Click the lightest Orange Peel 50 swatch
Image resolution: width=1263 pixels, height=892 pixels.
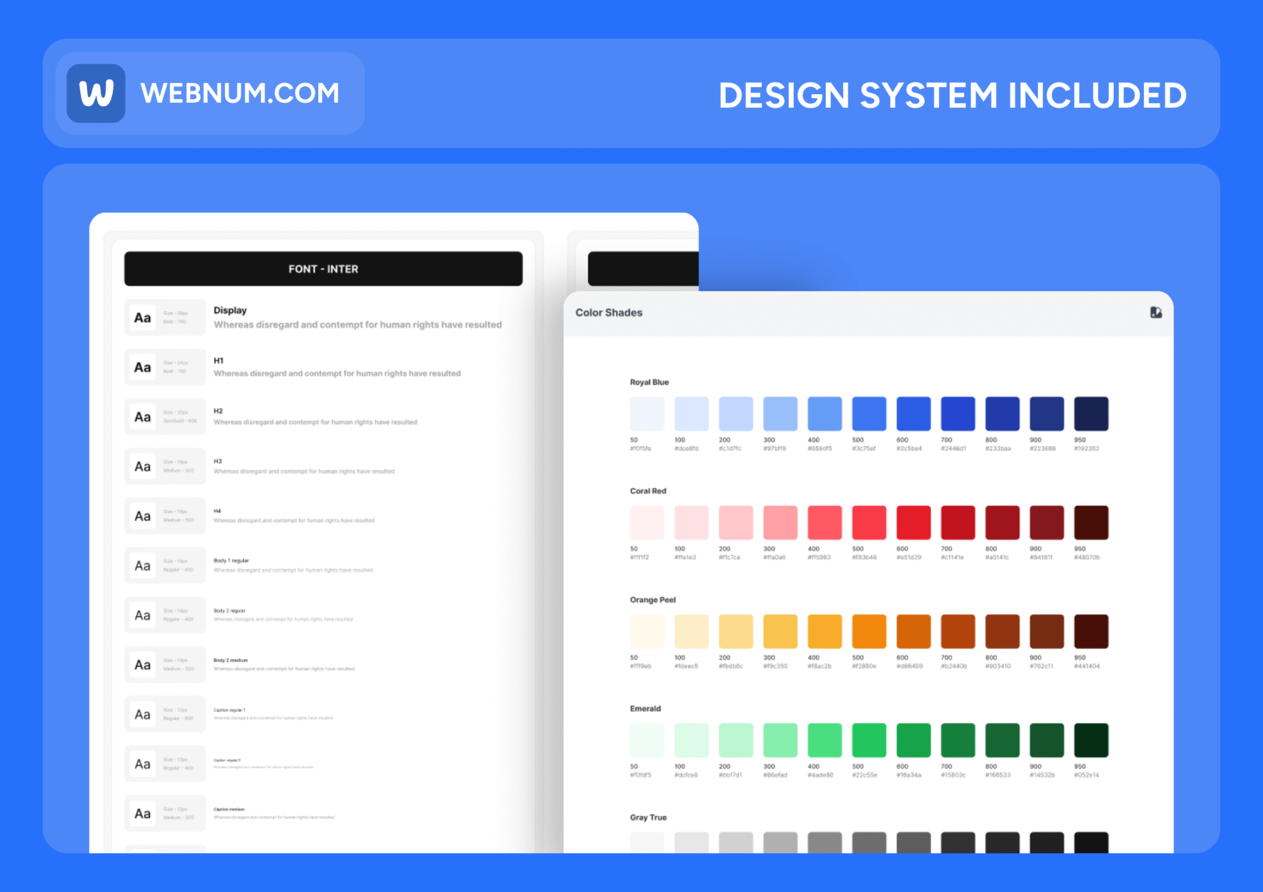tap(647, 631)
